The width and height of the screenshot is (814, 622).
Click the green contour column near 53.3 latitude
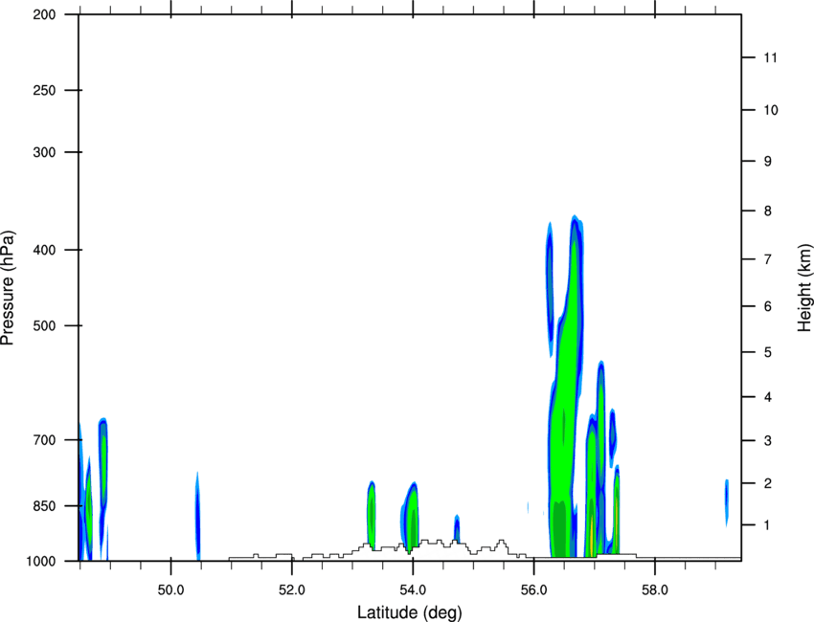[x=372, y=514]
